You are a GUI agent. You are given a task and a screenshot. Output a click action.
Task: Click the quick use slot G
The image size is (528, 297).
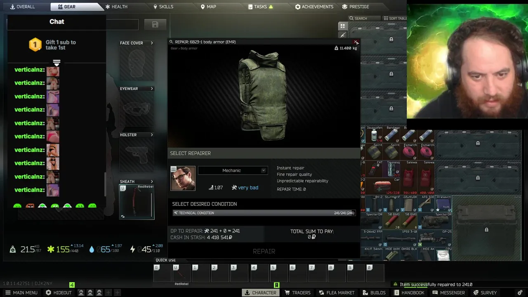click(163, 273)
